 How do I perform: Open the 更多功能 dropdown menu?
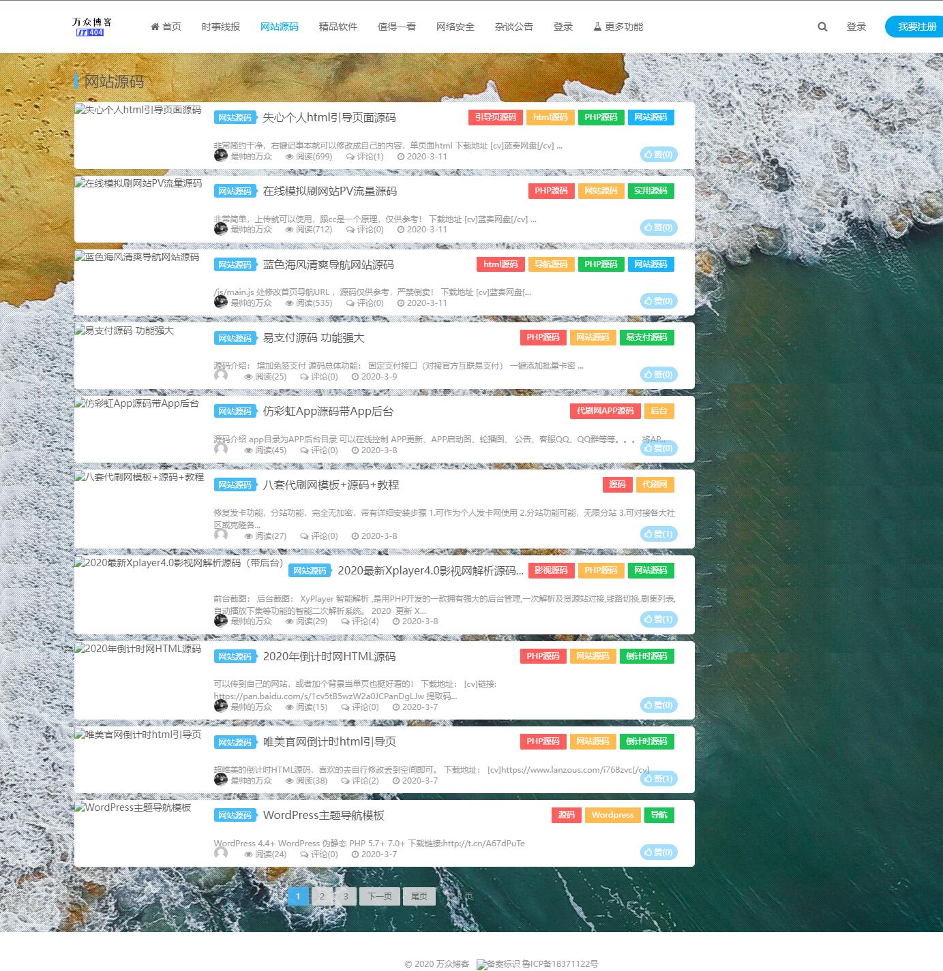pos(618,27)
